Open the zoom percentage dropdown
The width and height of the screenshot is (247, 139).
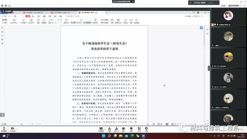point(52,20)
